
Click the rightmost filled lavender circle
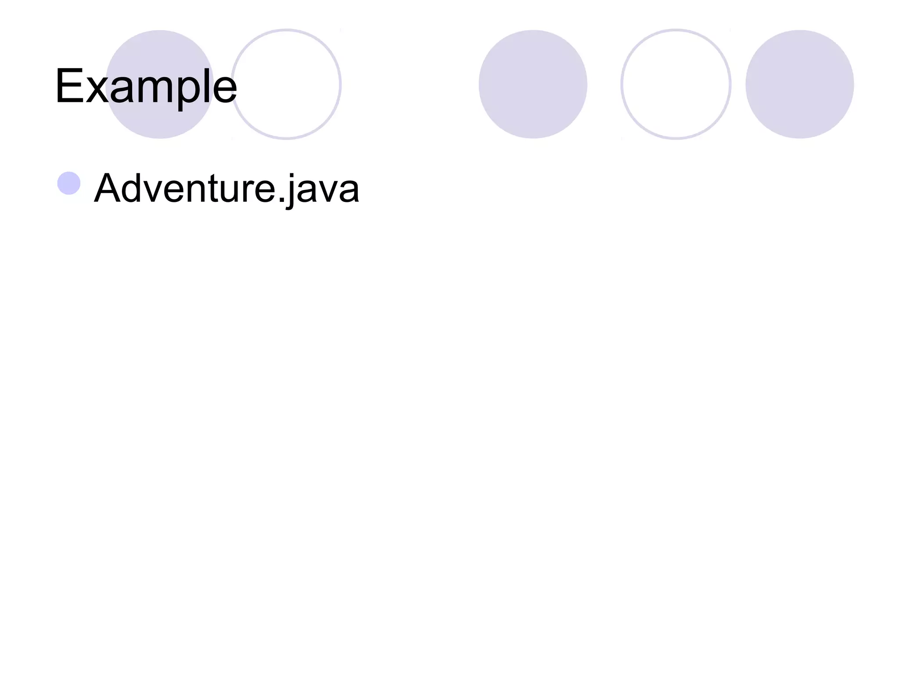pos(799,84)
